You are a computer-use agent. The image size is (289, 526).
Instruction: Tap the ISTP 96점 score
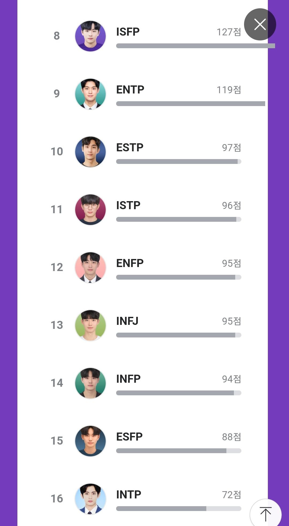click(x=231, y=205)
